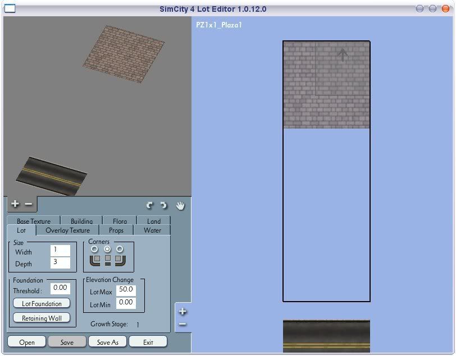Click the Retaining Wall button
456x356 pixels.
pos(42,318)
